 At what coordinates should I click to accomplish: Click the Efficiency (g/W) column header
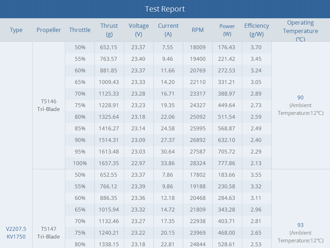[x=256, y=30]
